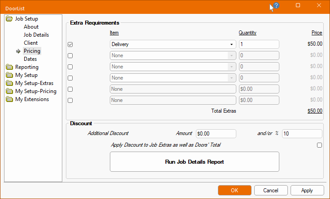Uncheck the Delivery extra requirement checkbox

70,45
